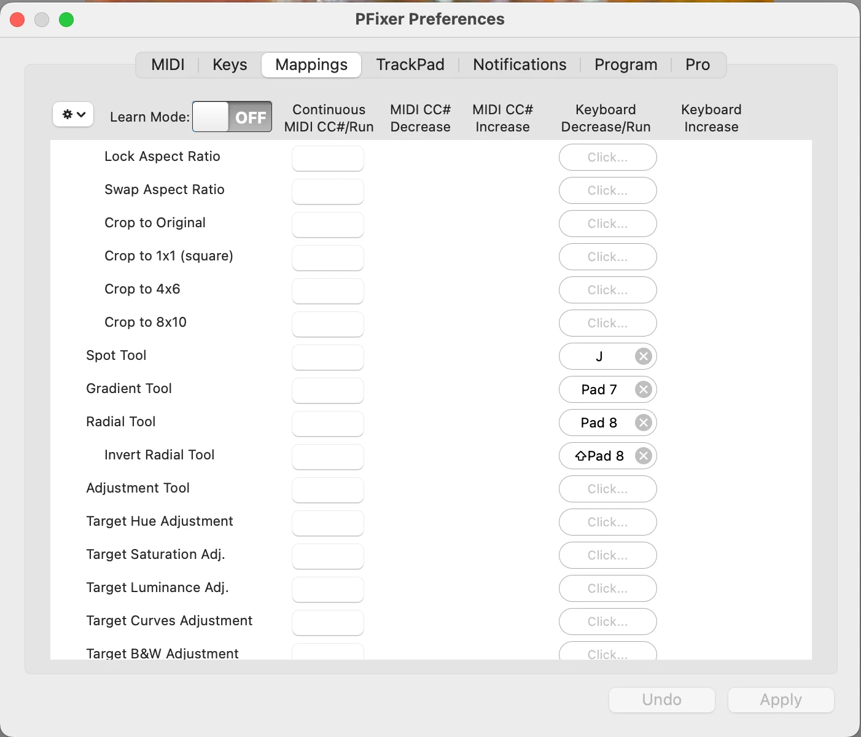Image resolution: width=861 pixels, height=737 pixels.
Task: Click MIDI CC# field for Swap Aspect Ratio
Action: coord(328,192)
